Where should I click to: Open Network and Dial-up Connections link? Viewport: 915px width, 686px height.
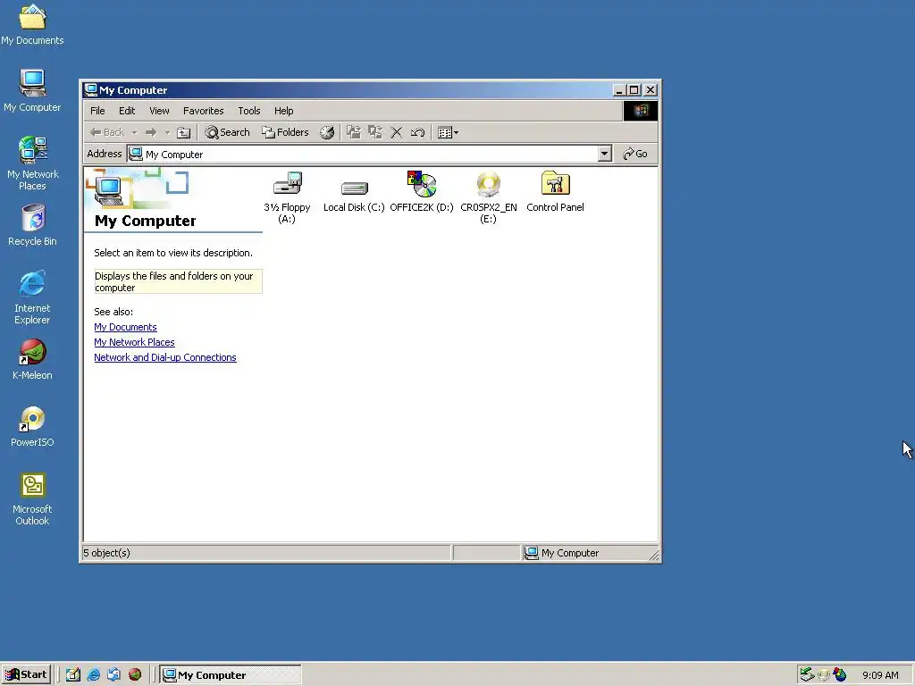point(165,357)
